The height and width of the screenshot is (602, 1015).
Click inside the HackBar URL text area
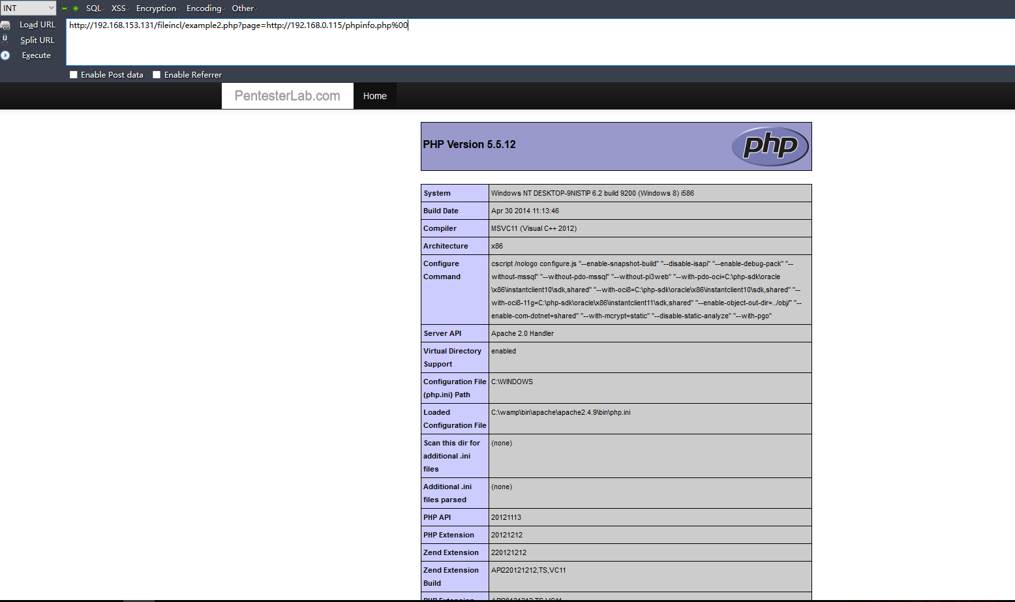(540, 42)
